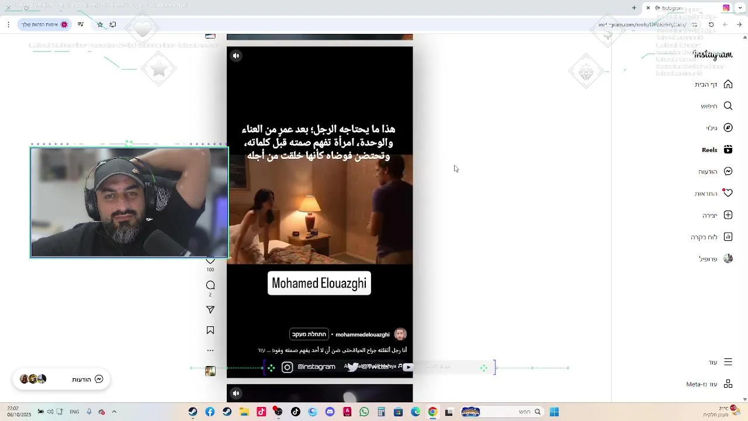The height and width of the screenshot is (421, 748).
Task: Open the Windows Start button
Action: pos(554,412)
